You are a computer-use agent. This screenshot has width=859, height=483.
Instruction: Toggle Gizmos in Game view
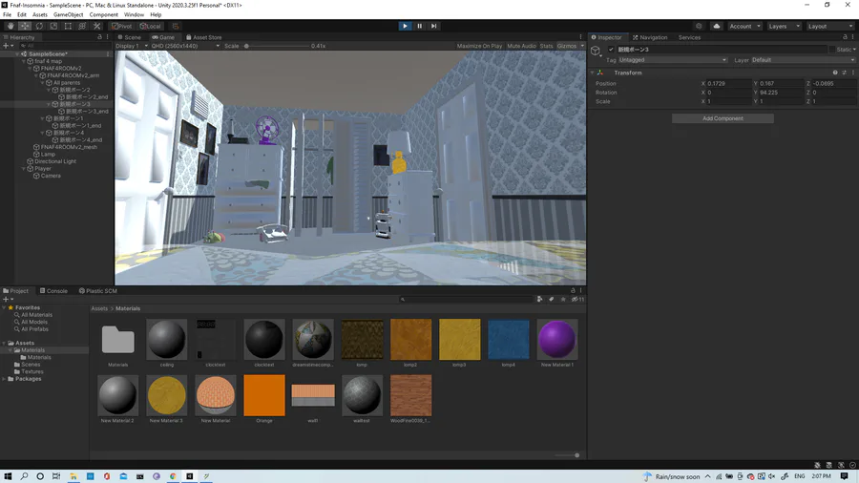(x=567, y=46)
